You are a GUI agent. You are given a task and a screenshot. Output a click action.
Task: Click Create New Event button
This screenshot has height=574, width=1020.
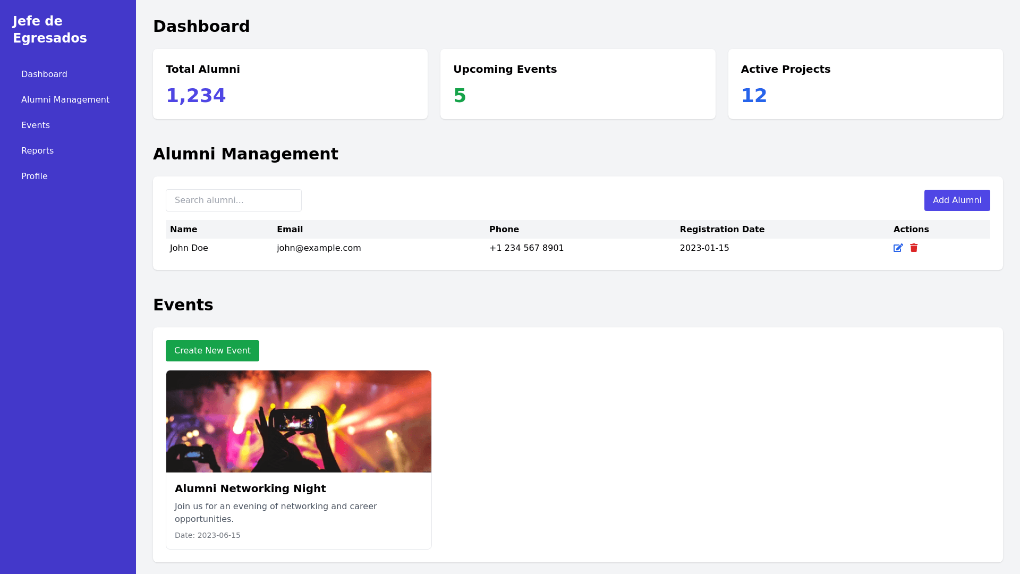tap(212, 351)
